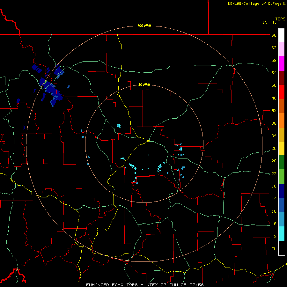Click the 38 legend value

coord(274,123)
